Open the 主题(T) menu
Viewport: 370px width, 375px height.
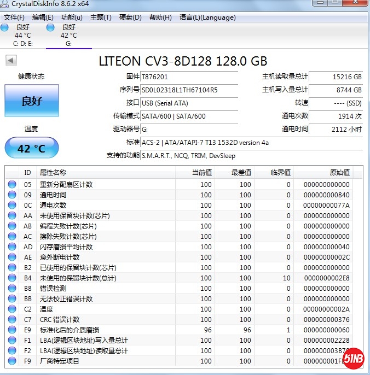coord(101,17)
